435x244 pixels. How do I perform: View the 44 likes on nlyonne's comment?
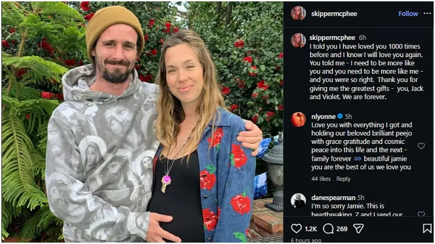321,179
